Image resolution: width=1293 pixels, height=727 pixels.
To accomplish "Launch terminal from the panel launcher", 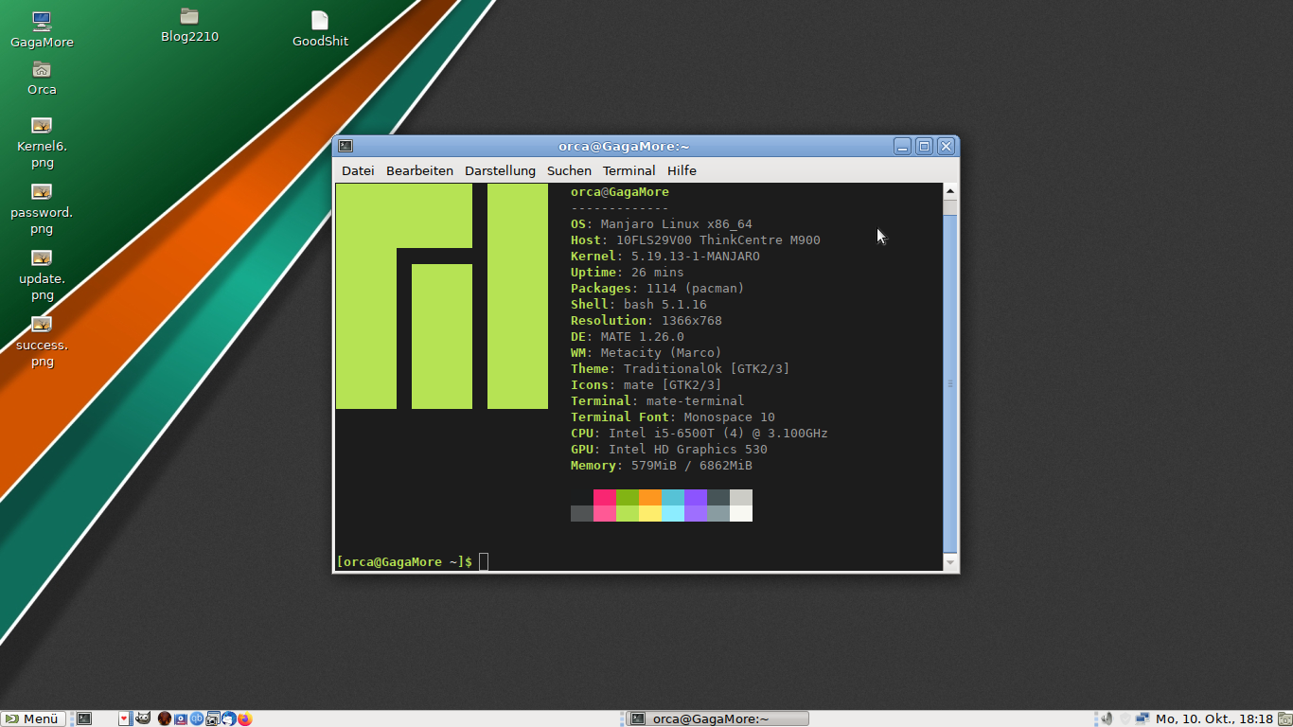I will tap(84, 718).
